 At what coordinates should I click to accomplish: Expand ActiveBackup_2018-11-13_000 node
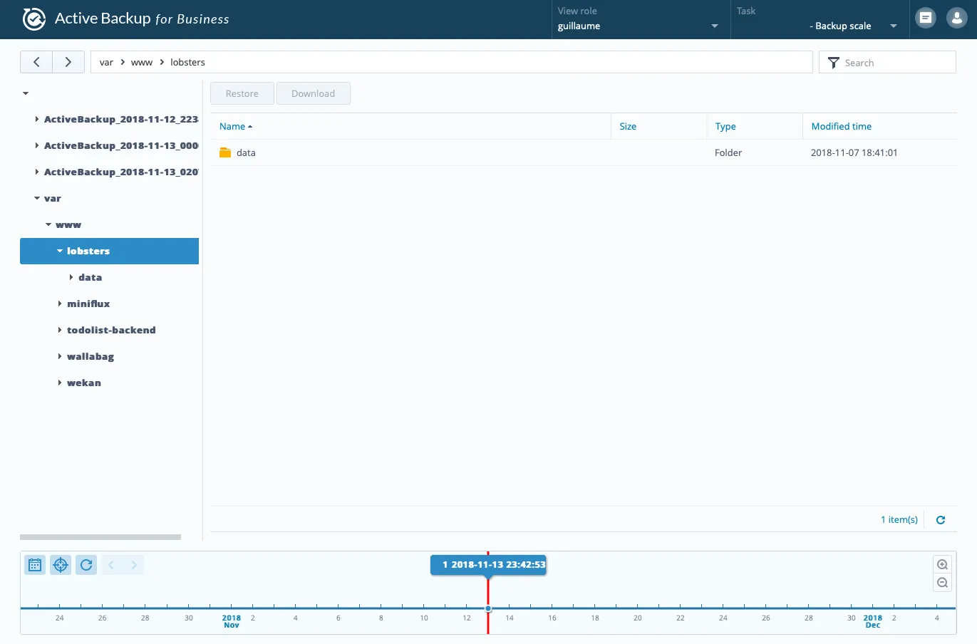click(36, 145)
